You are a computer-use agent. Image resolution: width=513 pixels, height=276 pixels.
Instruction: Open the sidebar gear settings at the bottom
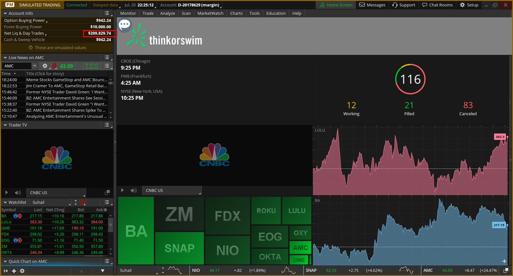click(22, 271)
